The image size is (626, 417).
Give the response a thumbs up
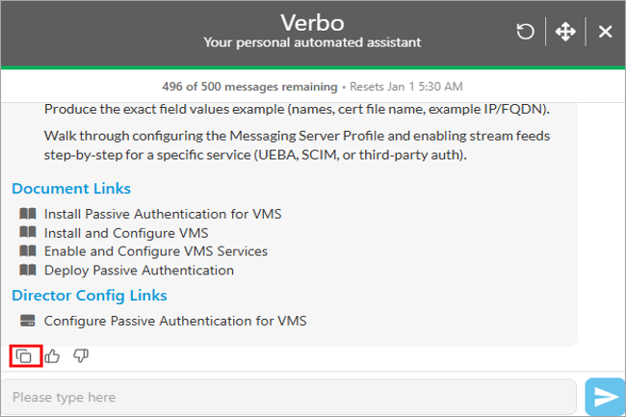(53, 356)
